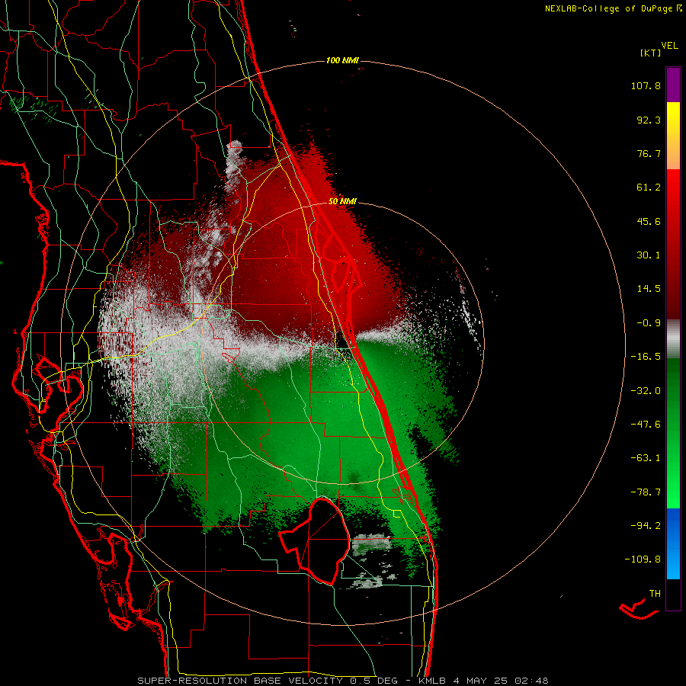
Task: Click the 92.3 scale value
Action: 649,120
